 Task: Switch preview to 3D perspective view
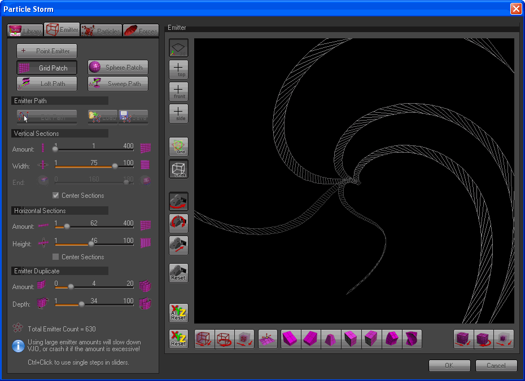[178, 48]
